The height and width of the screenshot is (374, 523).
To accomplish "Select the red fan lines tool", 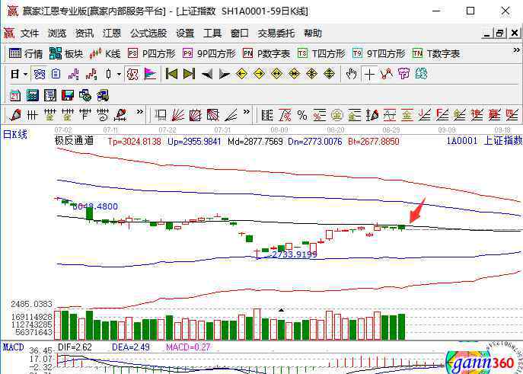I will [178, 116].
